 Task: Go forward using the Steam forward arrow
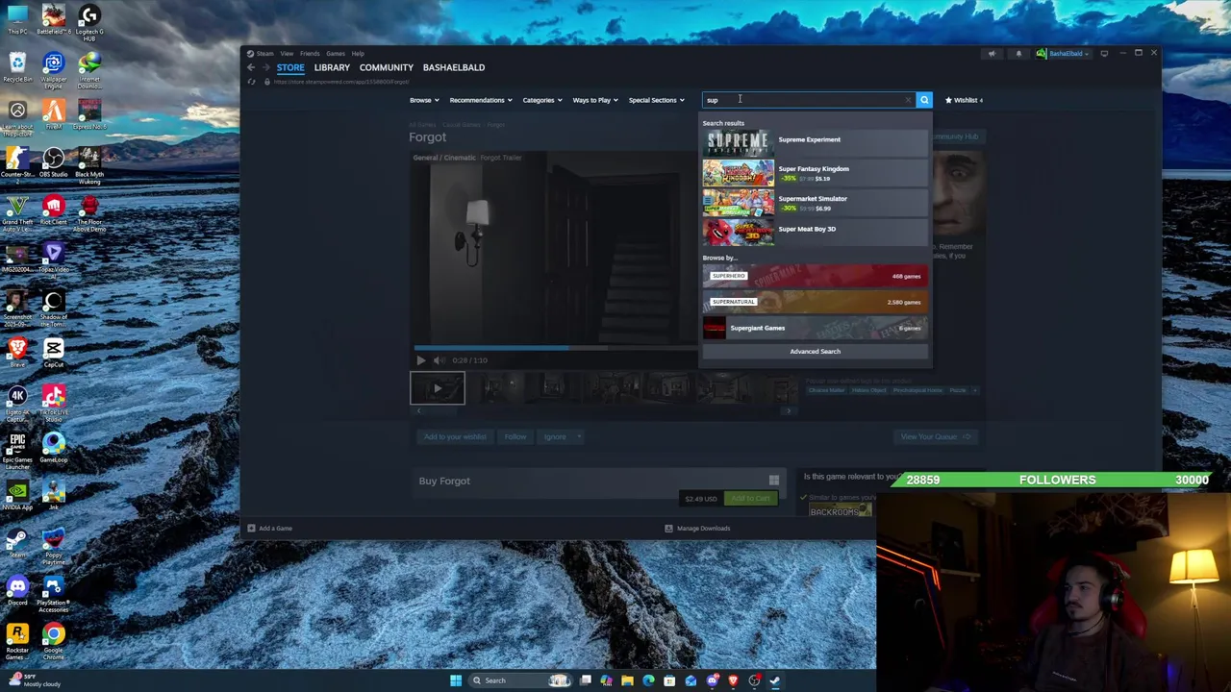pos(266,67)
